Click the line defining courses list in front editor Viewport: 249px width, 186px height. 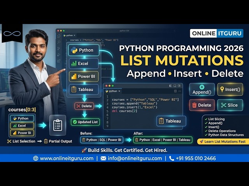point(145,100)
